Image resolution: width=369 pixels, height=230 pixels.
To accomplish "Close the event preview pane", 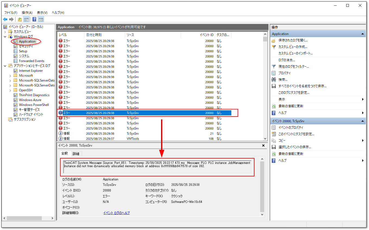I will pos(263,145).
